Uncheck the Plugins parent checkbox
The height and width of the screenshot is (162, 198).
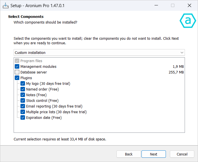pos(17,78)
